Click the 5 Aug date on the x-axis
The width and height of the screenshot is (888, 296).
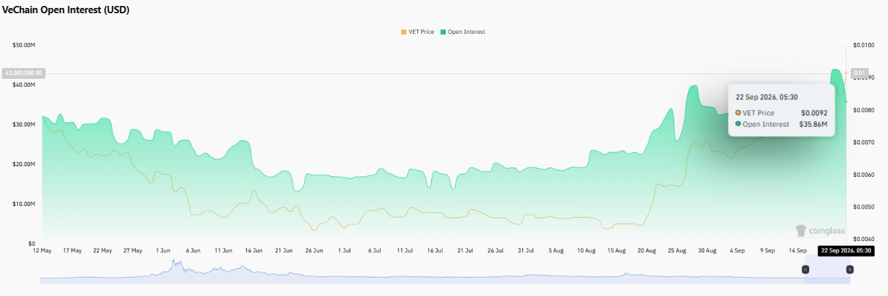pos(556,251)
